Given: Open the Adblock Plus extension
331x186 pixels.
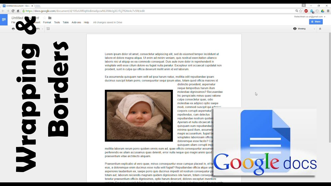Looking at the screenshot, I should (x=306, y=11).
